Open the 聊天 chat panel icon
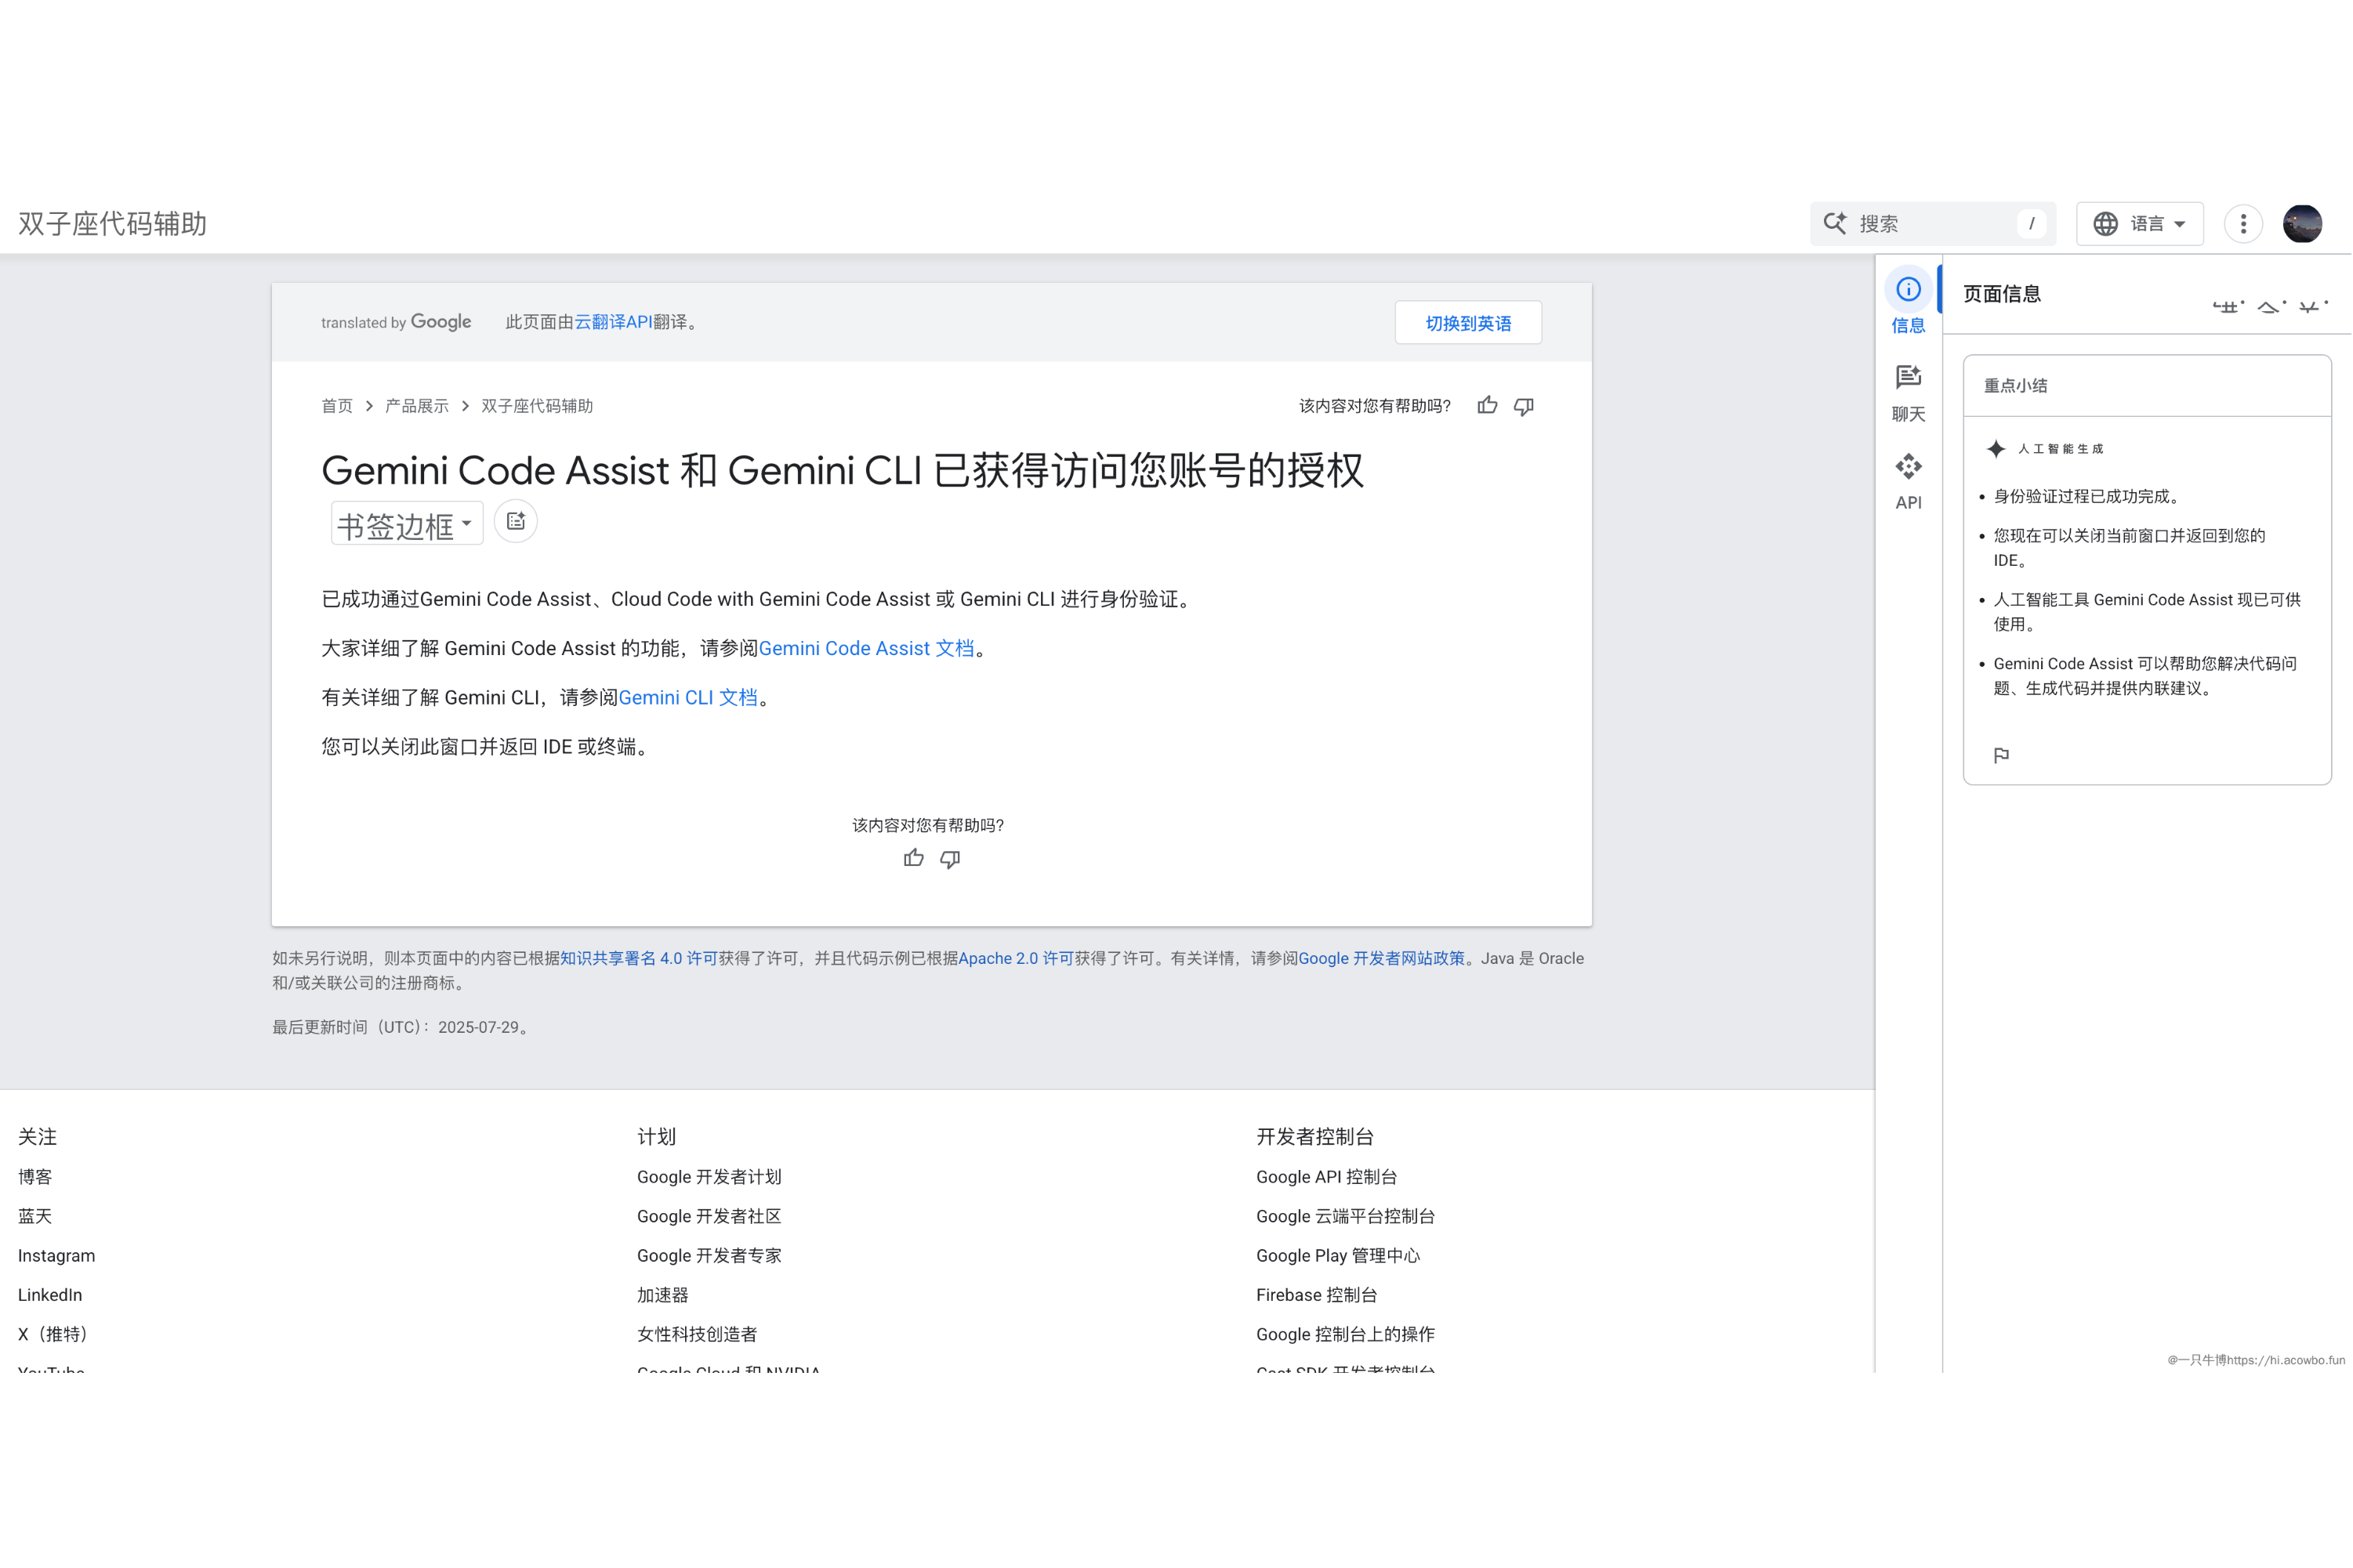The image size is (2353, 1568). point(1907,392)
